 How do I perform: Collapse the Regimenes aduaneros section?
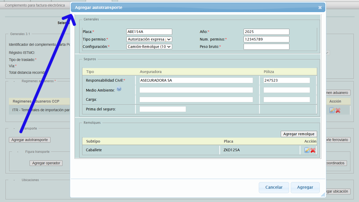point(14,81)
